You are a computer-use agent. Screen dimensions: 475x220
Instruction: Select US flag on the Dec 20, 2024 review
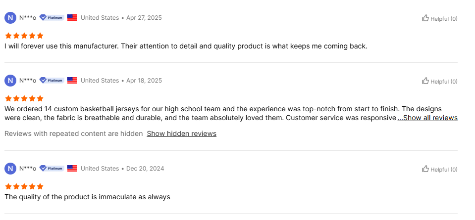tap(72, 168)
